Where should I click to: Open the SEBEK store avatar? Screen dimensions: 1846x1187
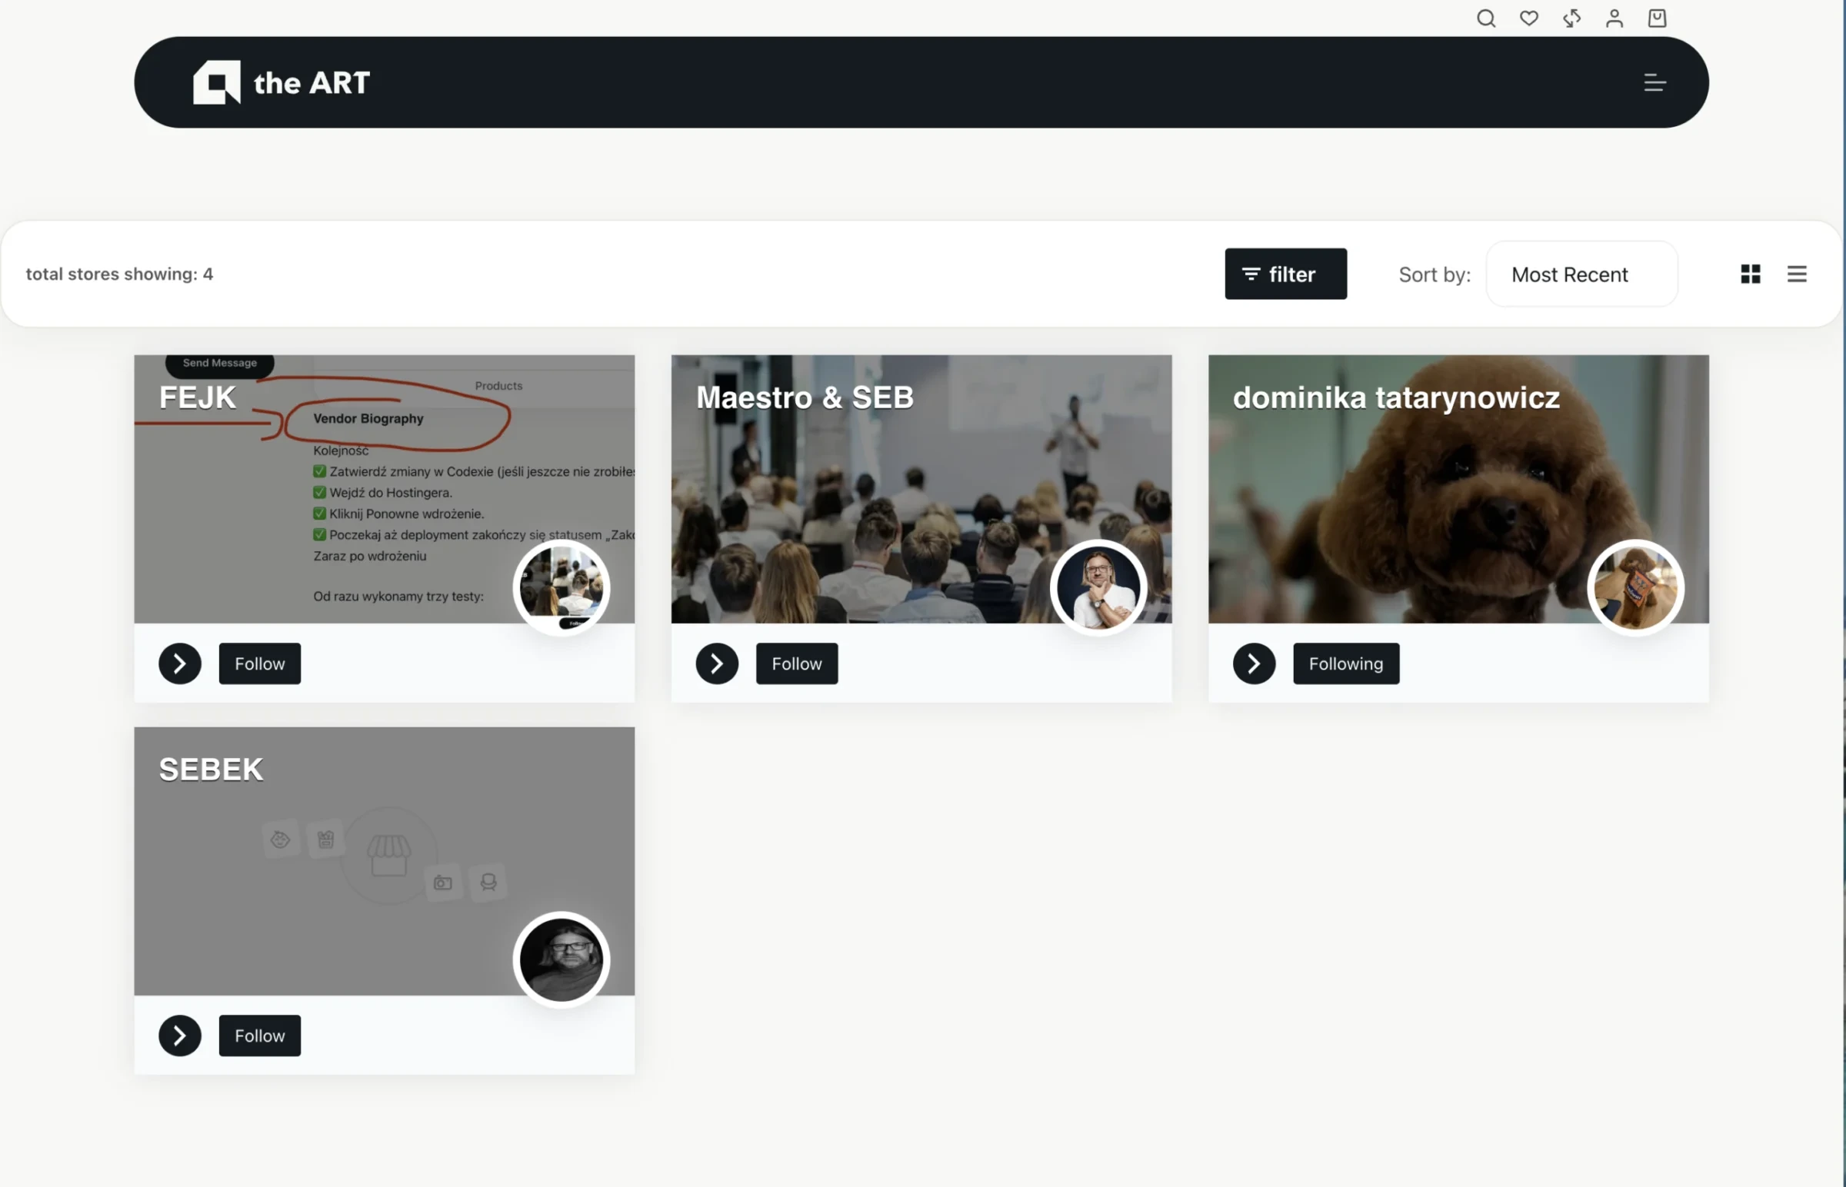pyautogui.click(x=561, y=960)
